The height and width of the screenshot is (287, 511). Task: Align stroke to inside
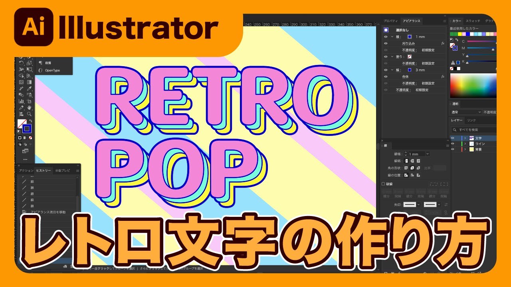pos(412,175)
